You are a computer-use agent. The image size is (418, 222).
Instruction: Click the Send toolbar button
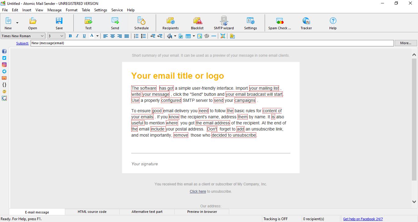[115, 23]
